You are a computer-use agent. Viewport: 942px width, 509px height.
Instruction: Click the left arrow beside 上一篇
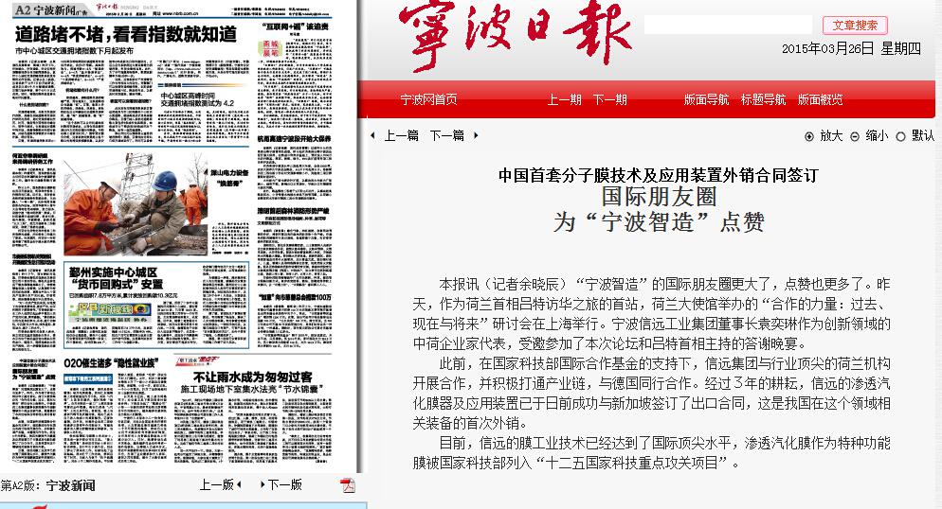(373, 135)
